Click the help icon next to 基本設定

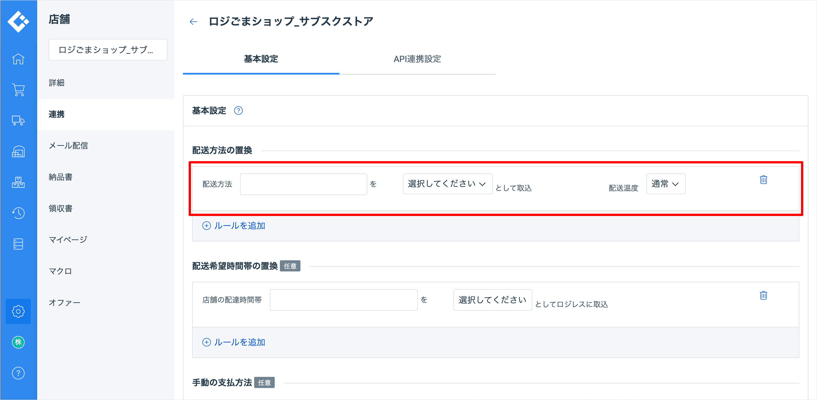pos(238,111)
